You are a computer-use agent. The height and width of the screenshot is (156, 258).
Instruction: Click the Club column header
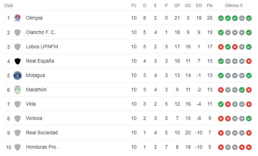tap(8, 6)
